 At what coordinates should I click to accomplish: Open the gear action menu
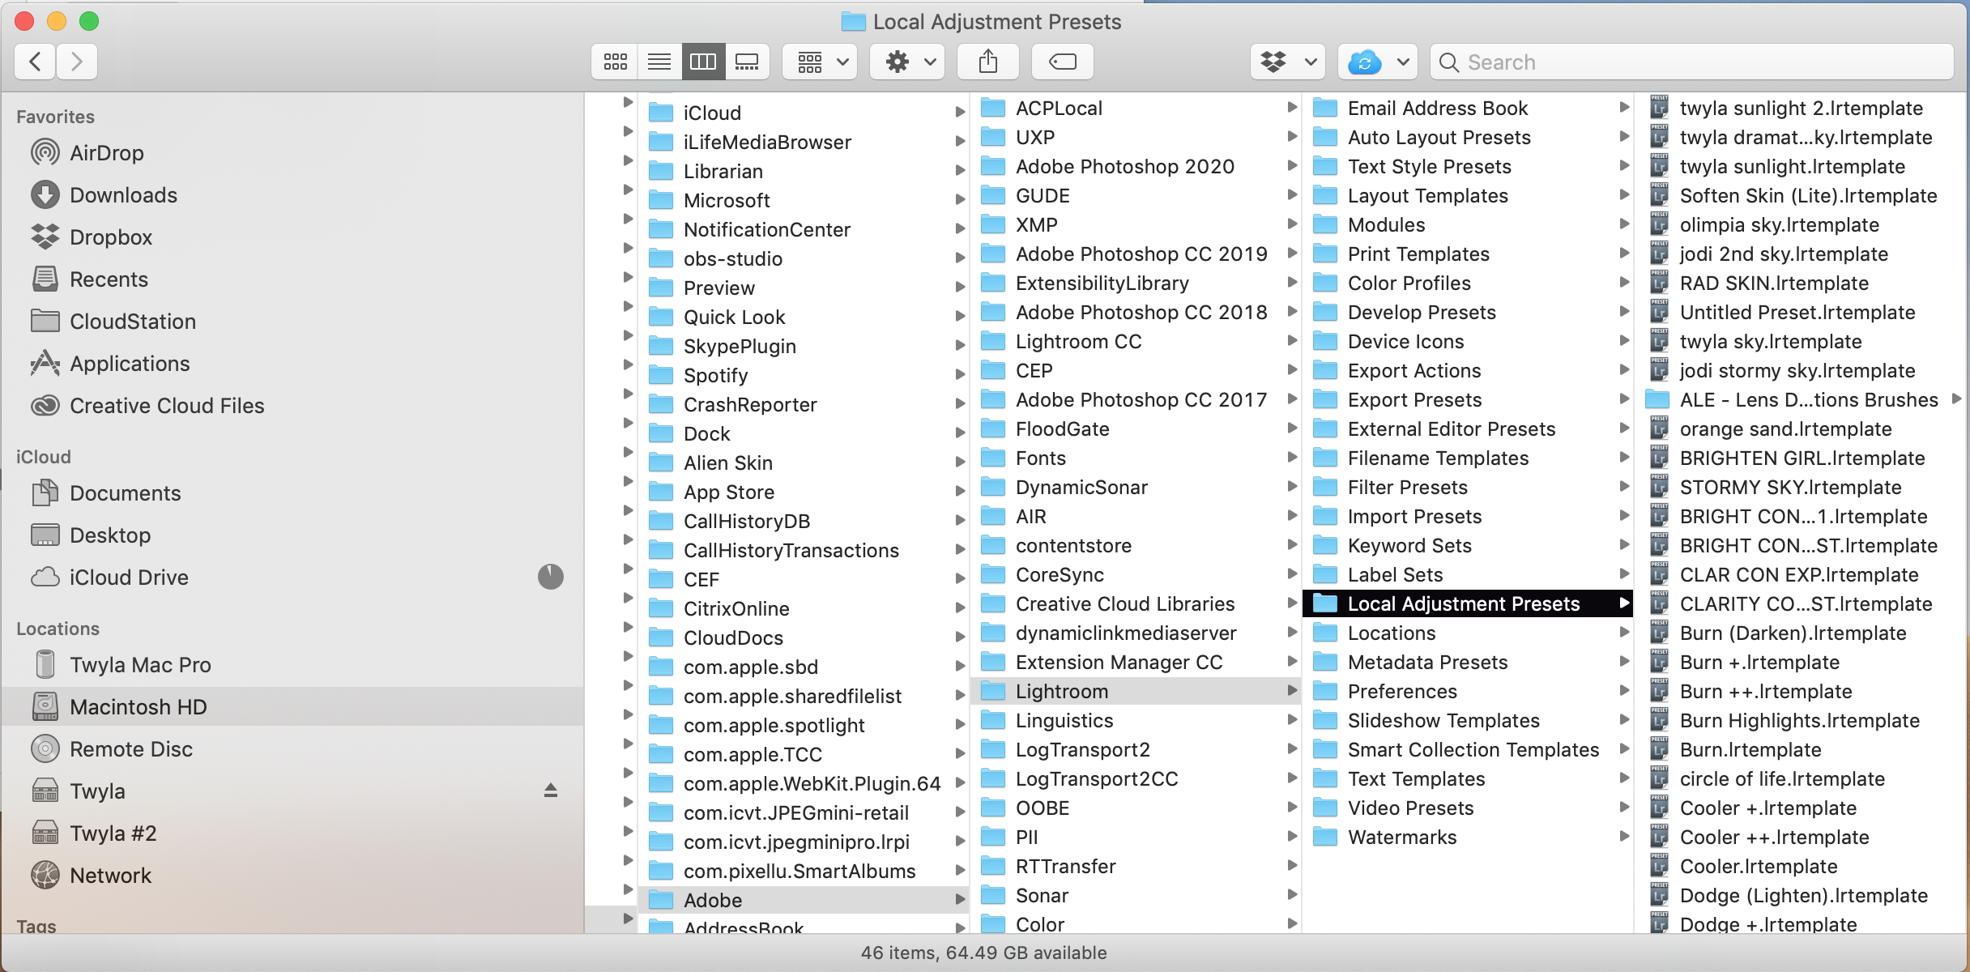(909, 62)
